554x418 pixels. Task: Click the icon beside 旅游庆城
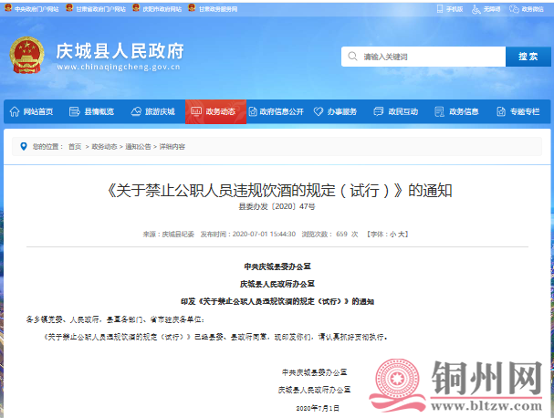(x=136, y=111)
